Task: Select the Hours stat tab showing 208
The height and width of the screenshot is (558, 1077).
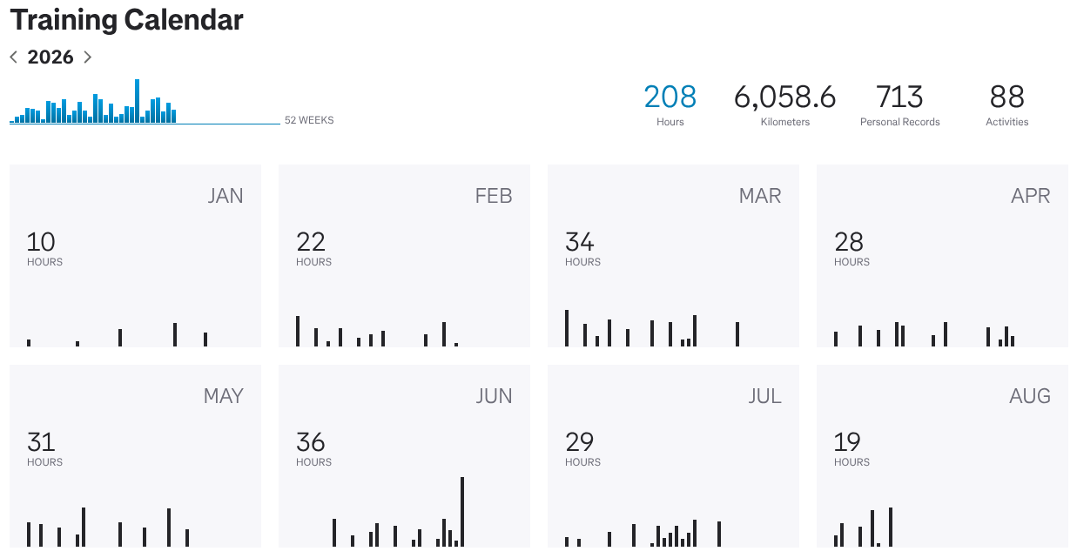Action: 670,104
